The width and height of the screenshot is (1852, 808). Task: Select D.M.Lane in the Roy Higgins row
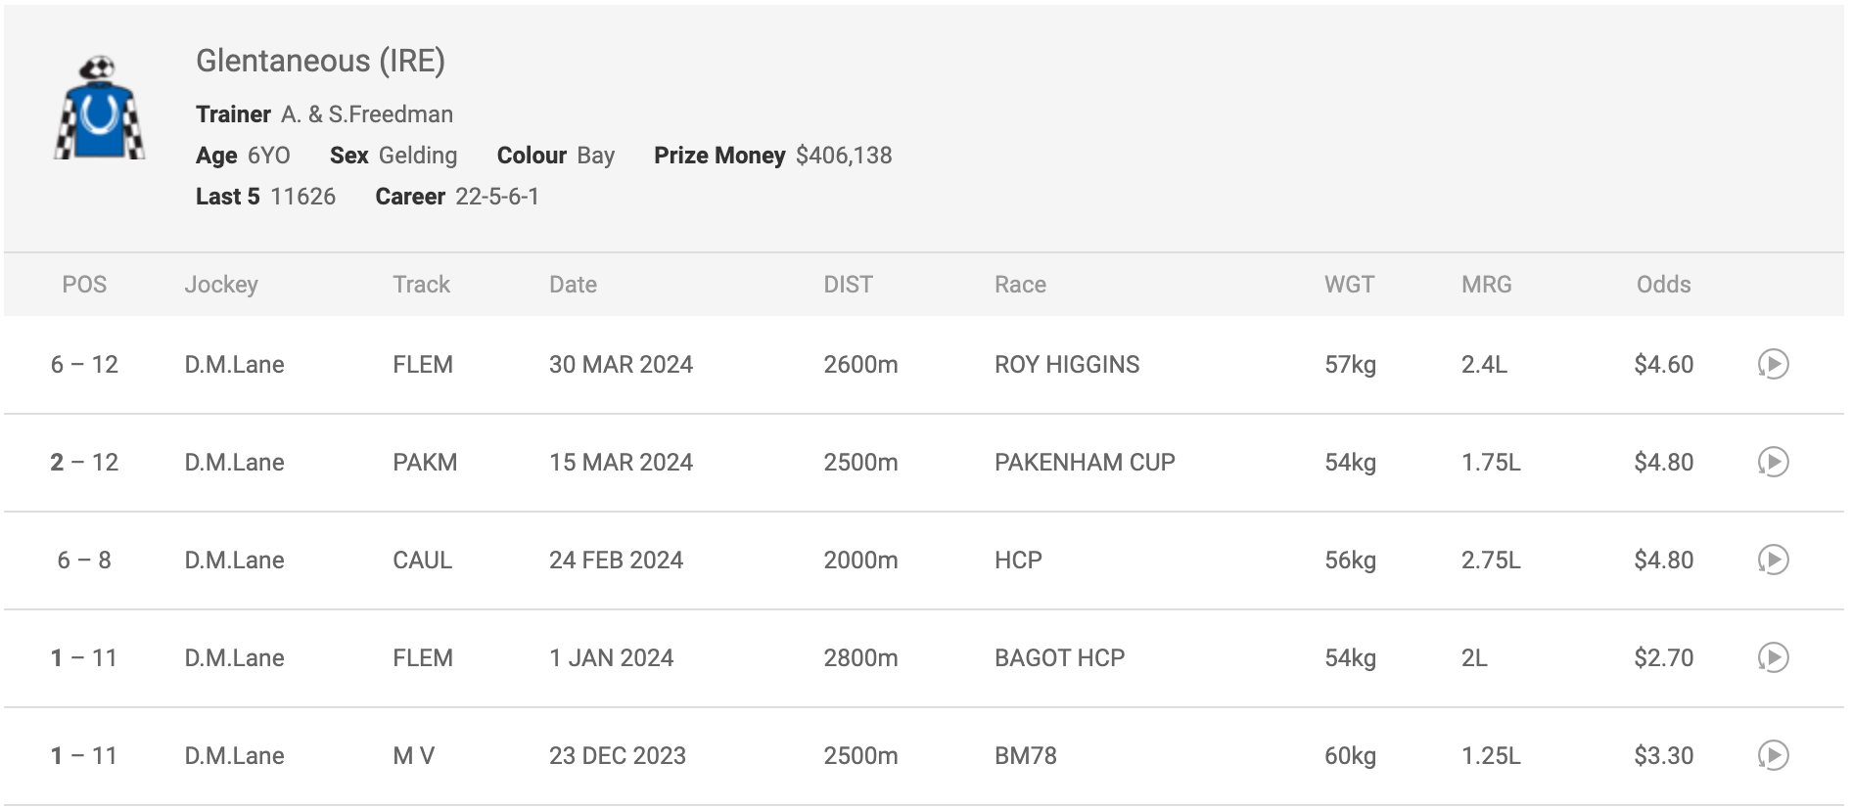pyautogui.click(x=234, y=364)
